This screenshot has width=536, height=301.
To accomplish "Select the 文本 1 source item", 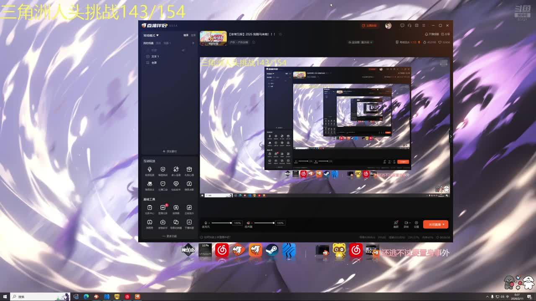I will (x=155, y=56).
